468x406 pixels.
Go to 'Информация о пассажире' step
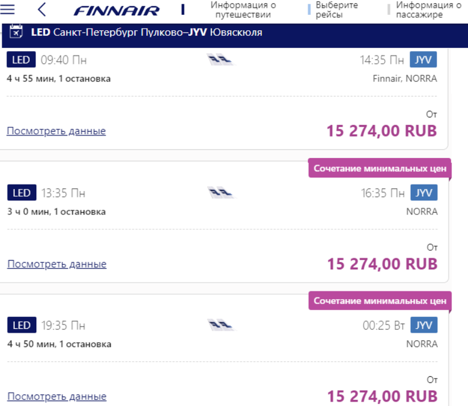(428, 10)
